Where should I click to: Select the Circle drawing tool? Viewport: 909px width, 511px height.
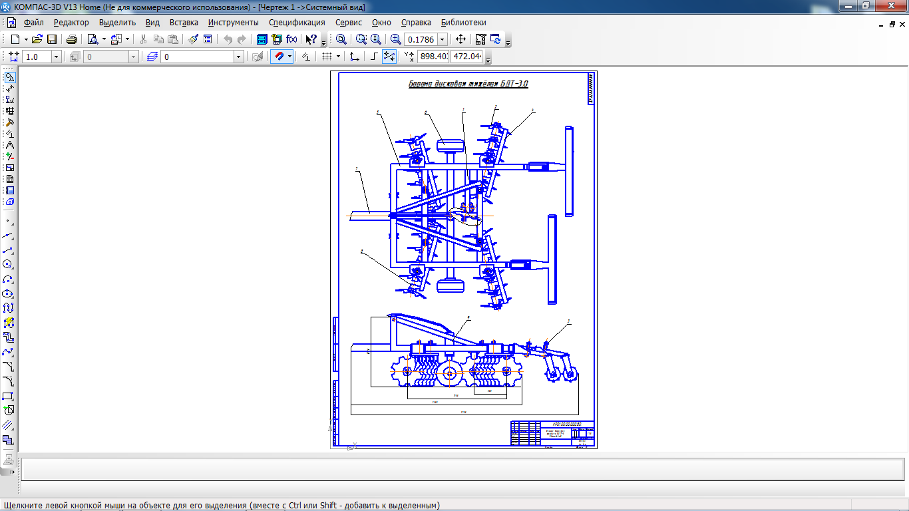coord(9,264)
